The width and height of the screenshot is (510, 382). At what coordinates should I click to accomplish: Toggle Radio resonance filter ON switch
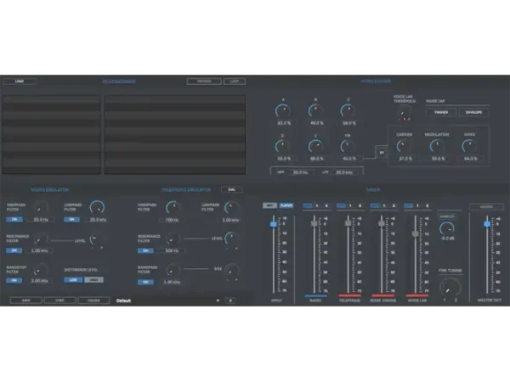pyautogui.click(x=14, y=250)
